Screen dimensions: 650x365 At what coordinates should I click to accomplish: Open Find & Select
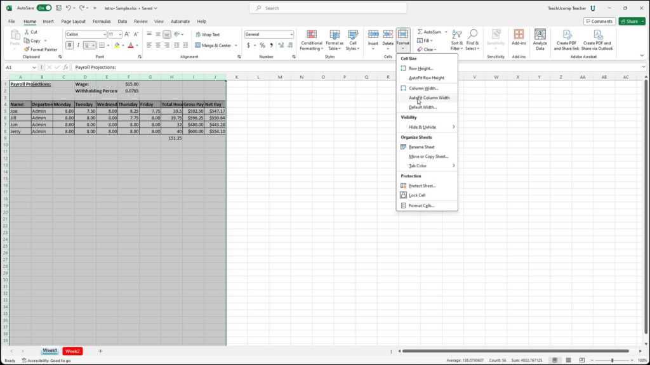(x=472, y=40)
